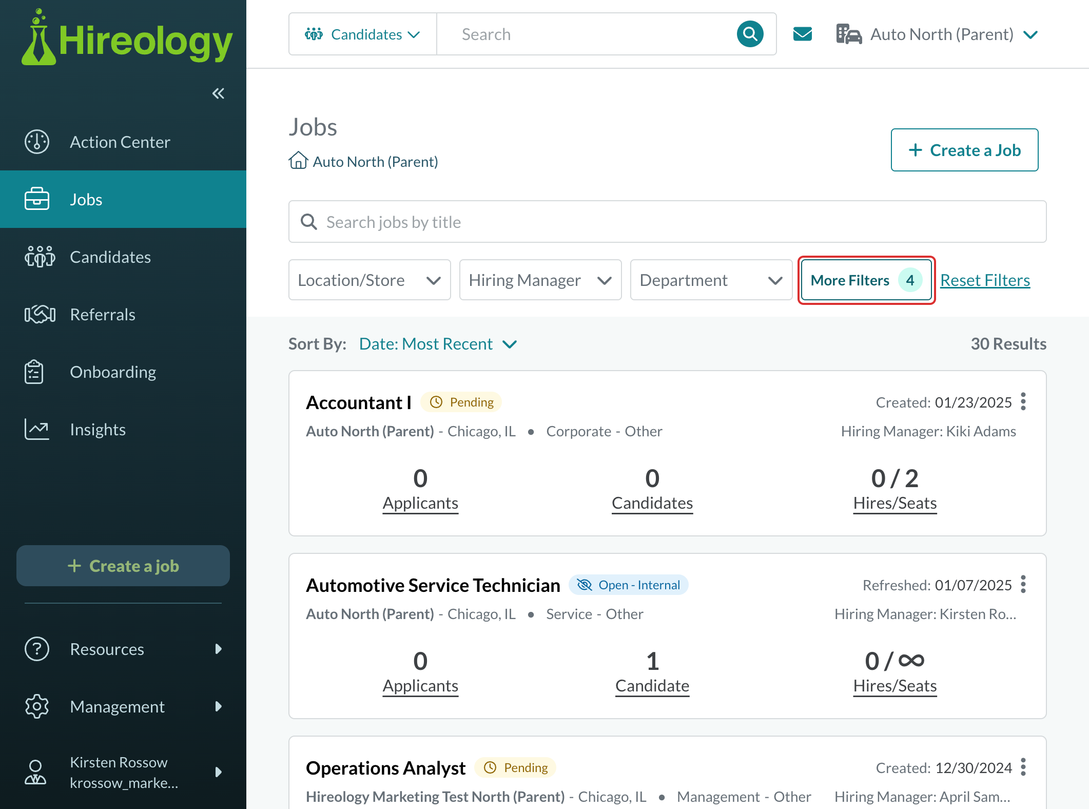The width and height of the screenshot is (1089, 809).
Task: Open the Location/Store filter dropdown
Action: point(370,280)
